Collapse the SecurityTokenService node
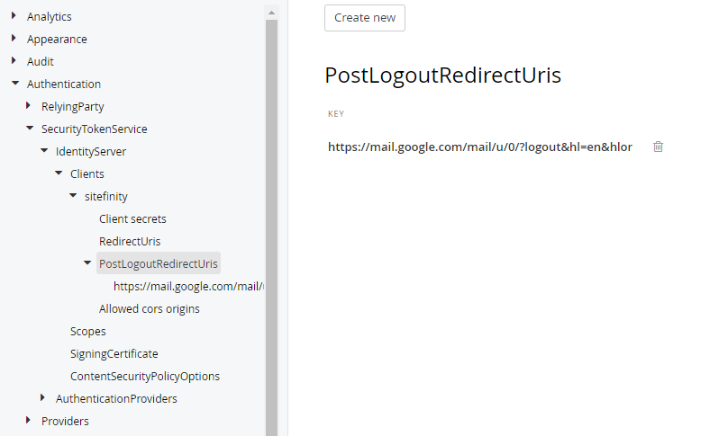Viewport: 728px width, 436px height. (29, 129)
